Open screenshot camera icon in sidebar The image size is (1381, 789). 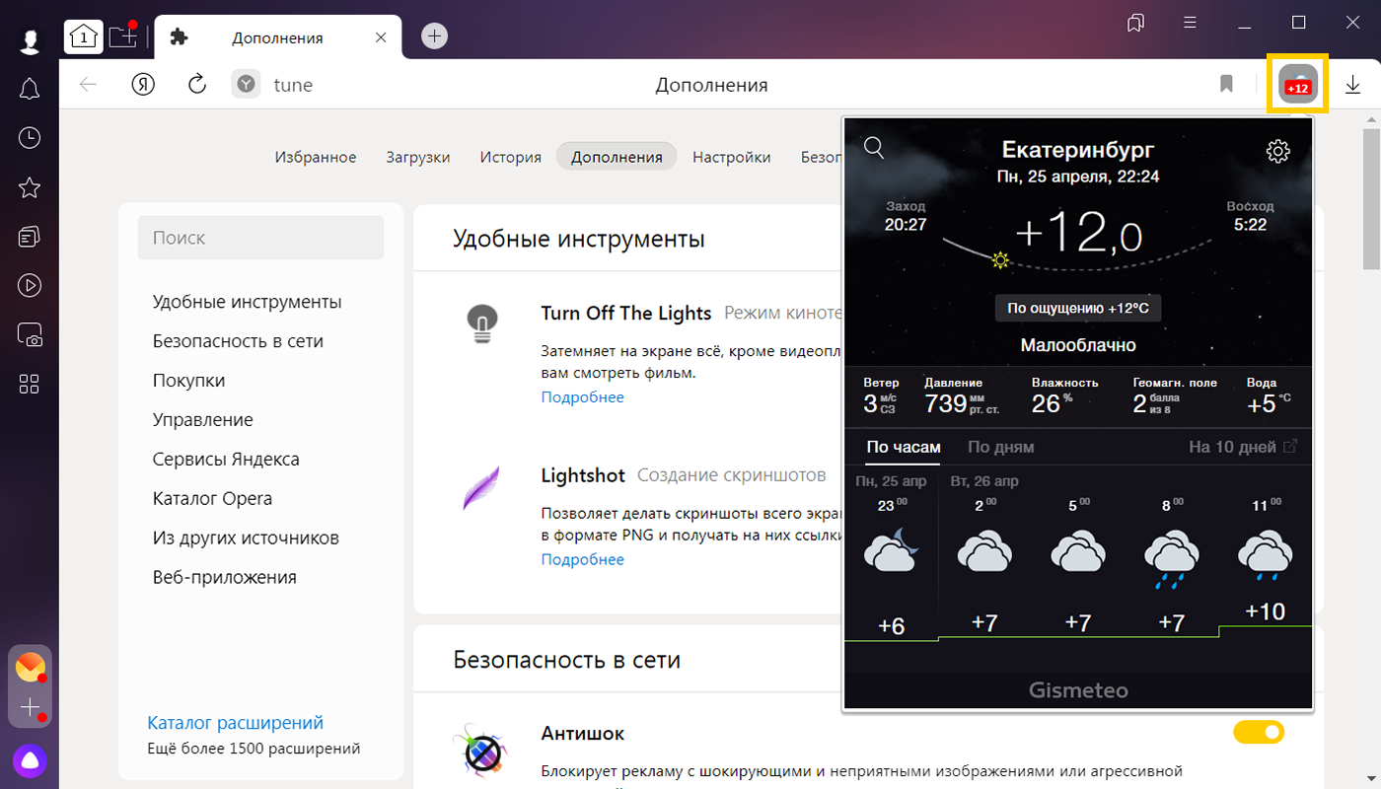(30, 335)
